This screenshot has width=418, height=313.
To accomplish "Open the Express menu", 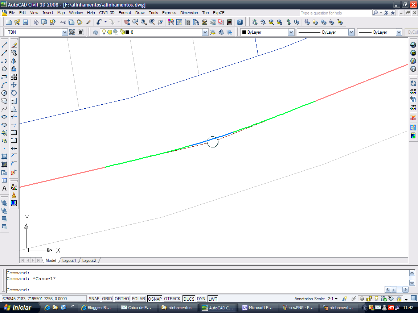I will [169, 13].
